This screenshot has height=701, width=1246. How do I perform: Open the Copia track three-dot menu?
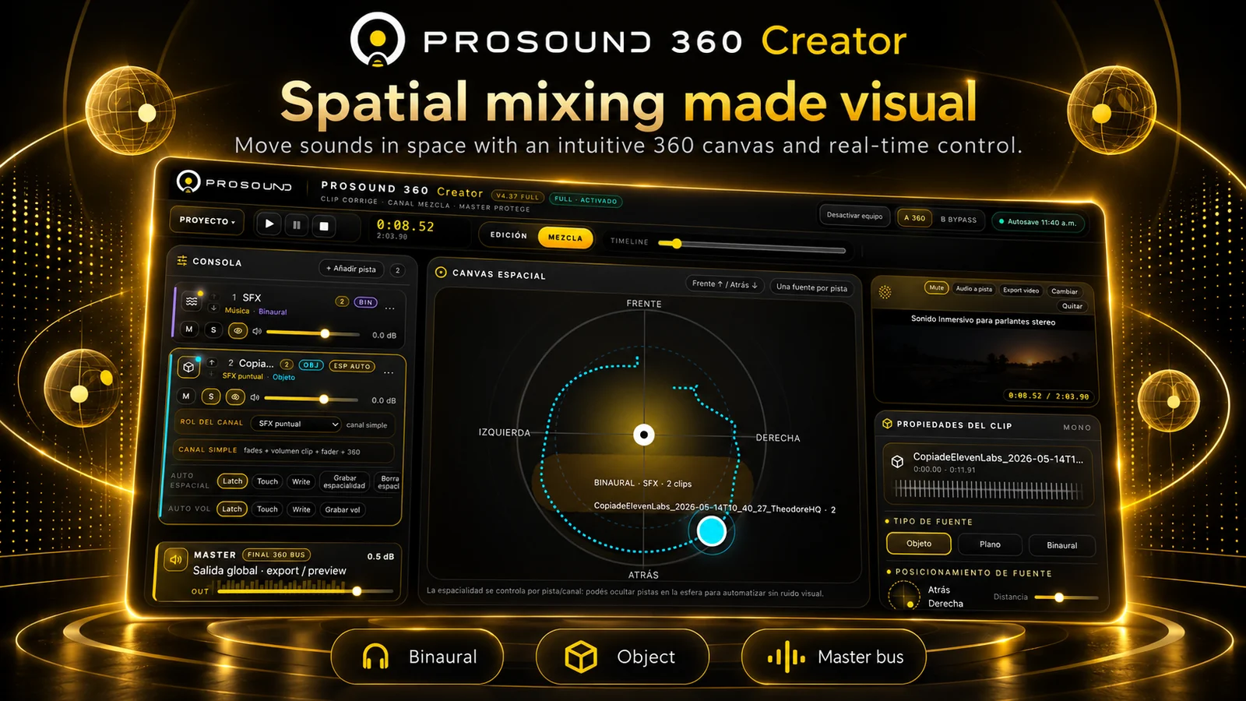389,372
